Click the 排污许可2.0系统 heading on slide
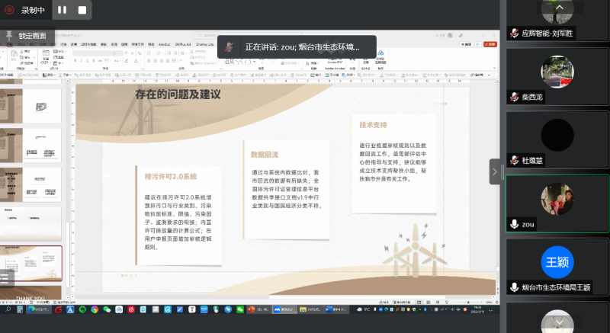 (170, 177)
